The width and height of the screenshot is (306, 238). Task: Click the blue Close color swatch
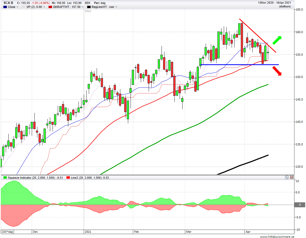[x=5, y=7]
